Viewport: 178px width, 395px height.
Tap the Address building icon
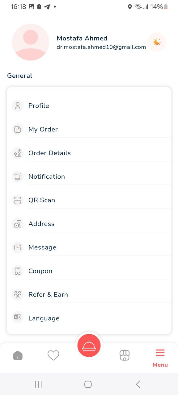tap(18, 224)
